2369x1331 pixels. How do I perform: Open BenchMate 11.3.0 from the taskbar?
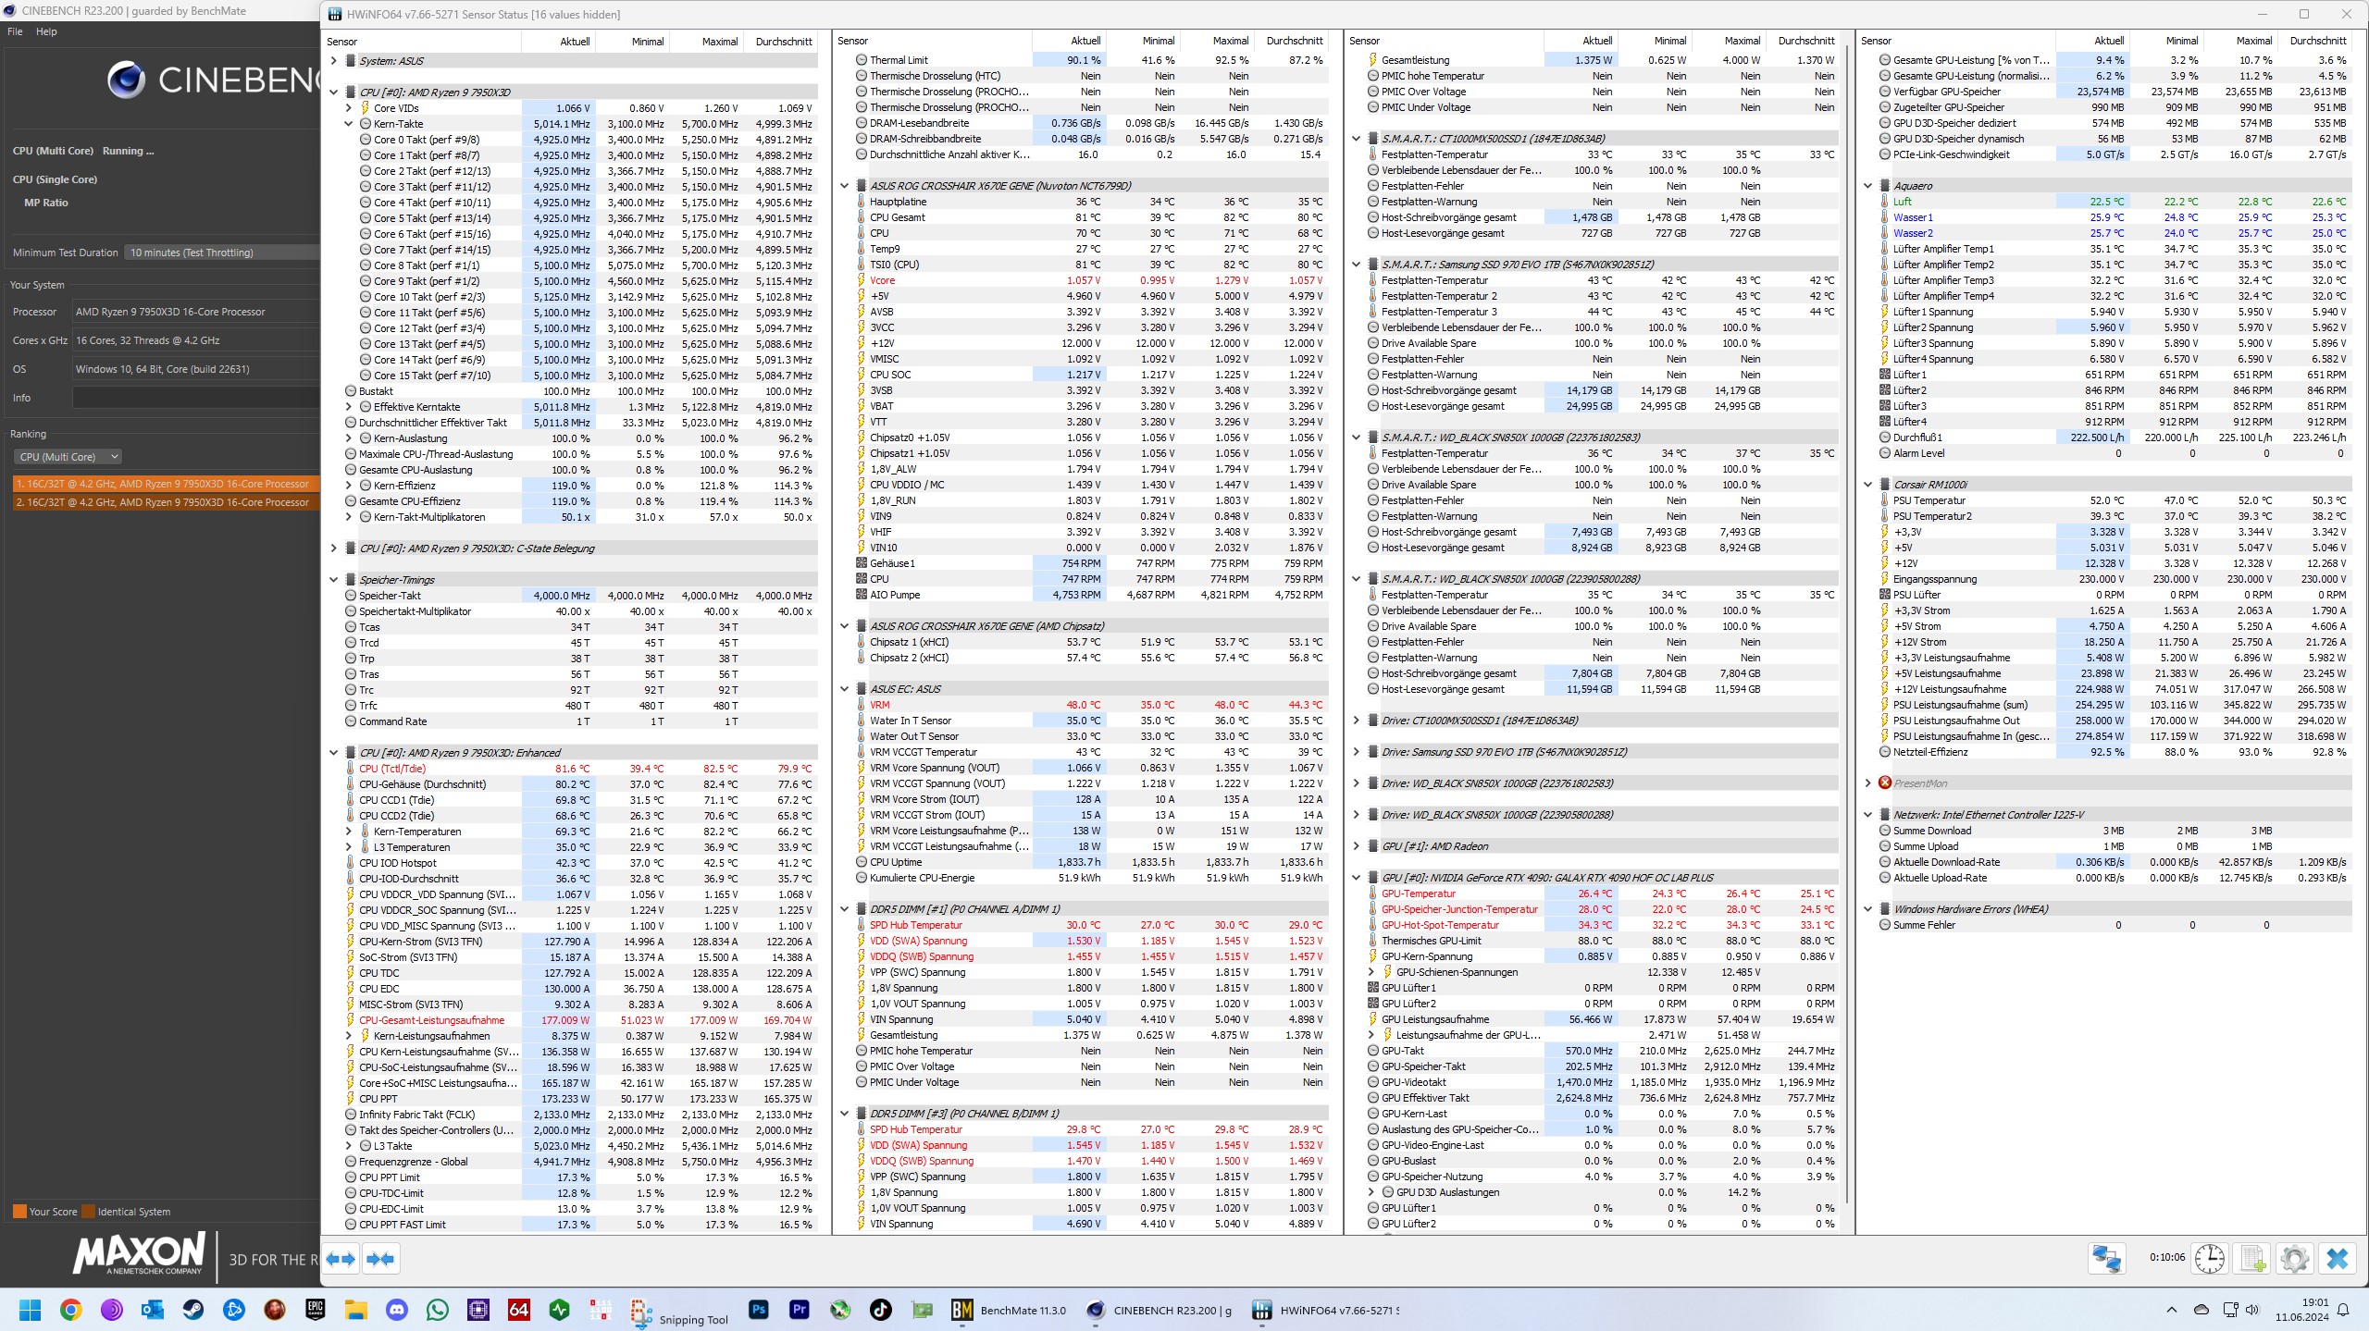(x=1010, y=1310)
